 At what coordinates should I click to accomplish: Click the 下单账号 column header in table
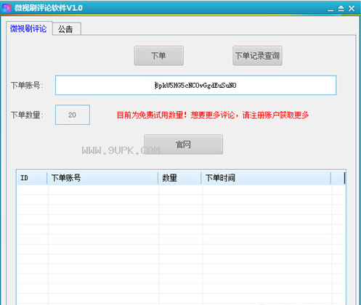pyautogui.click(x=102, y=178)
